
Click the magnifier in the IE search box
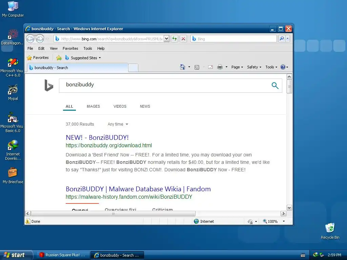pyautogui.click(x=282, y=39)
